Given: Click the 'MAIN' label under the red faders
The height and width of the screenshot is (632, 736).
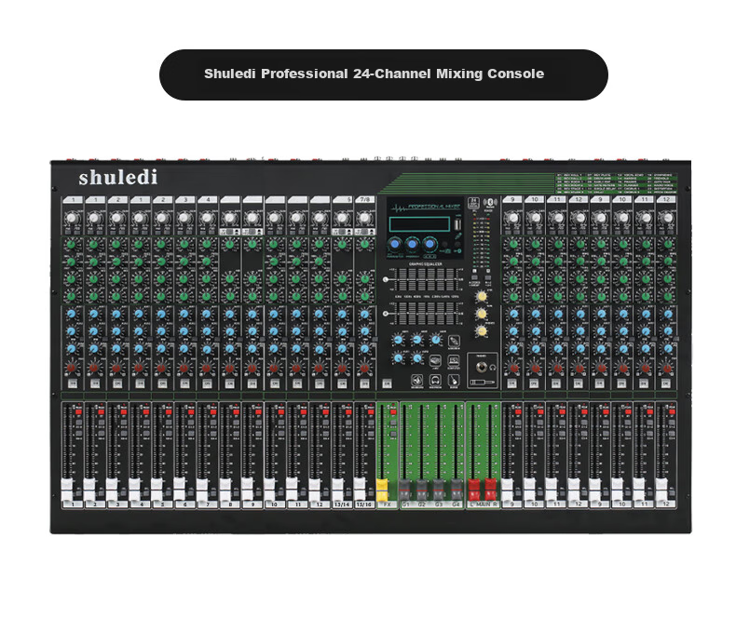Looking at the screenshot, I should [x=483, y=504].
